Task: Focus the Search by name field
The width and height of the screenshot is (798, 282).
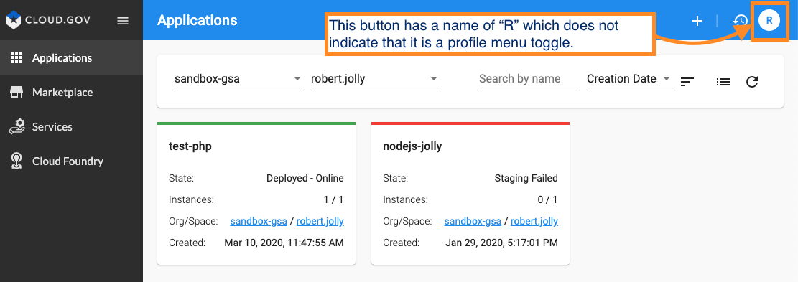Action: pyautogui.click(x=529, y=79)
